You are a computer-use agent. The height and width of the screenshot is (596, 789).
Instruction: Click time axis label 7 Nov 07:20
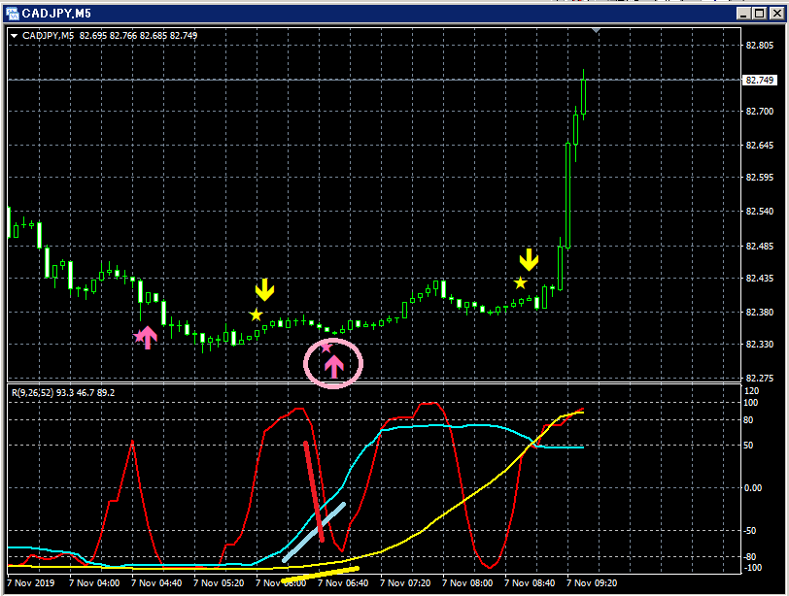point(405,583)
